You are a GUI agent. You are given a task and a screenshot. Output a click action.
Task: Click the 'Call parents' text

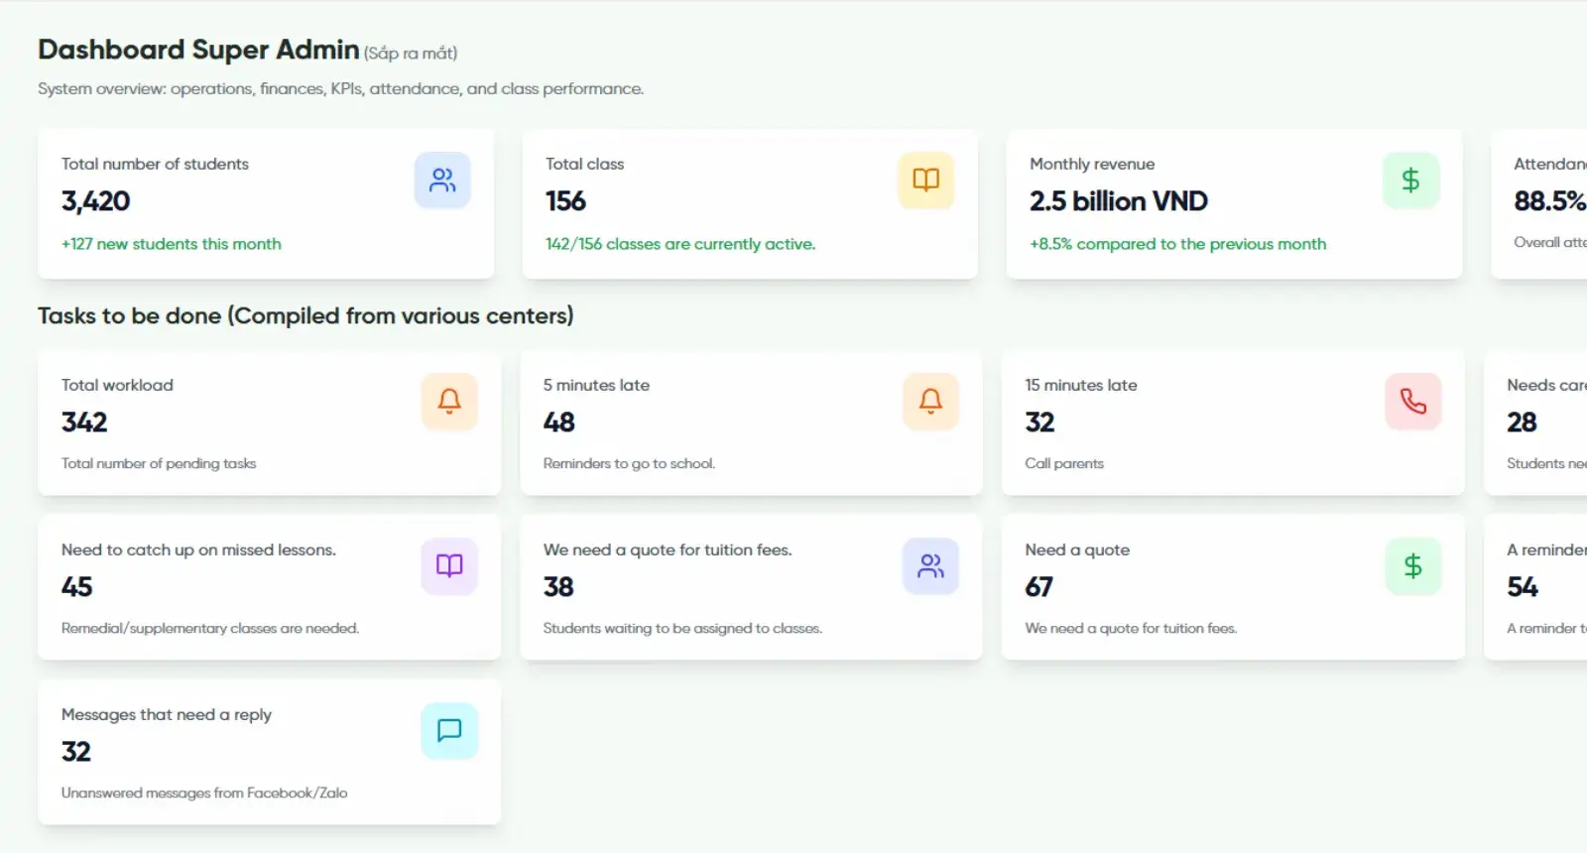point(1064,463)
